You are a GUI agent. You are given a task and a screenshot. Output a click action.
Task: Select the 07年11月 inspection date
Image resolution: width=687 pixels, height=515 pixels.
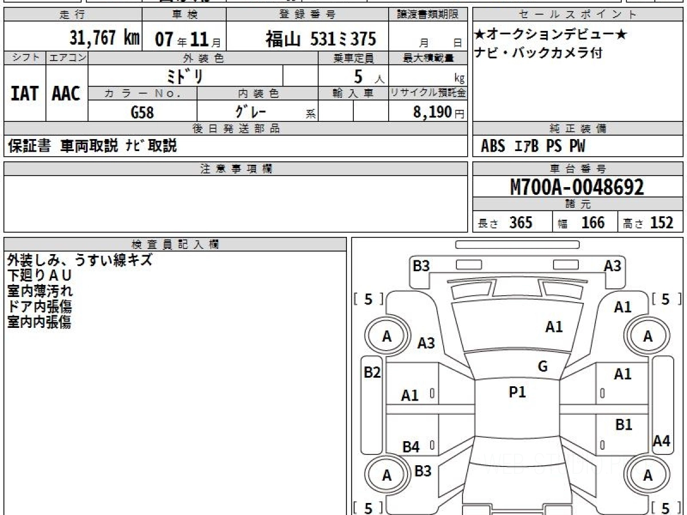[187, 39]
